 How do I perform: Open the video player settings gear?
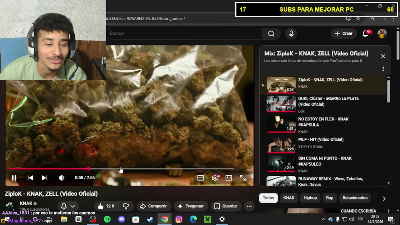pyautogui.click(x=215, y=178)
